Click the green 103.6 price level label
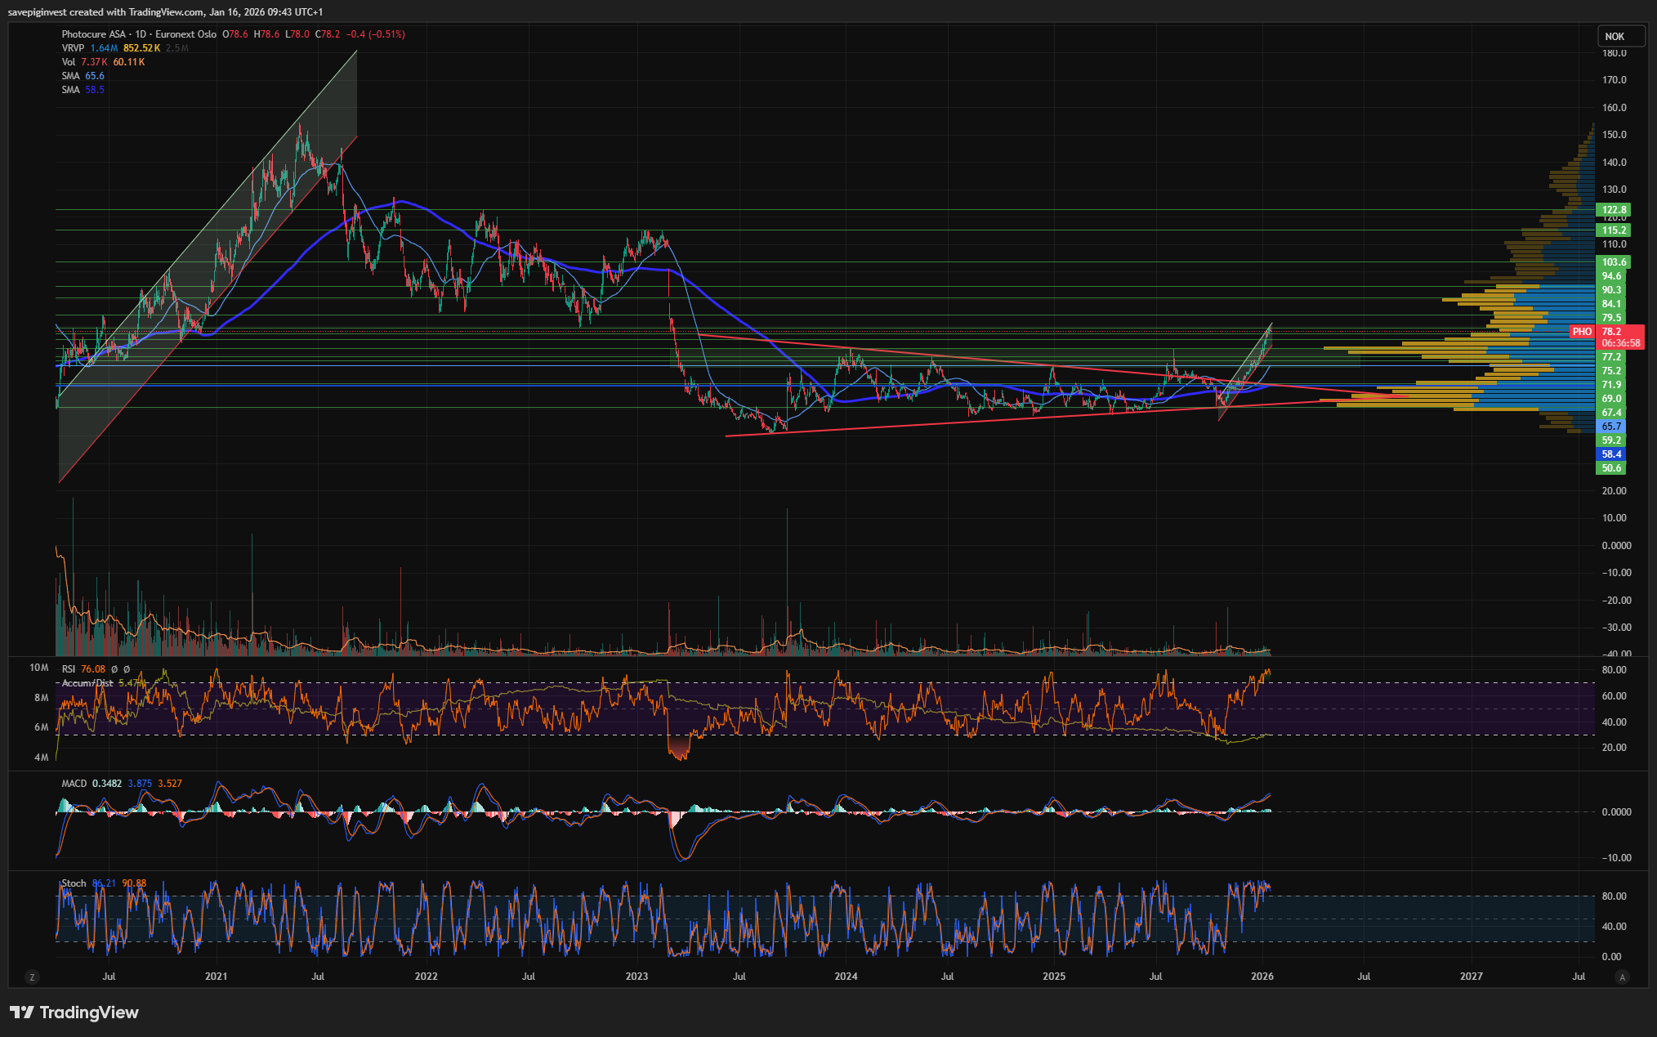Viewport: 1657px width, 1037px height. [1613, 262]
